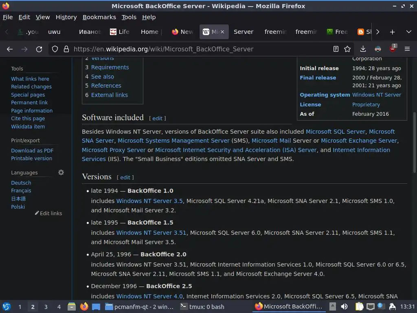
Task: Open the Proprietary license link in infobox
Action: click(366, 105)
